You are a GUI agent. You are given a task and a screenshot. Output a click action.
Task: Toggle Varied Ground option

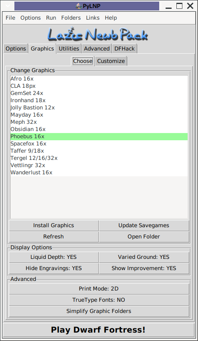pos(144,257)
